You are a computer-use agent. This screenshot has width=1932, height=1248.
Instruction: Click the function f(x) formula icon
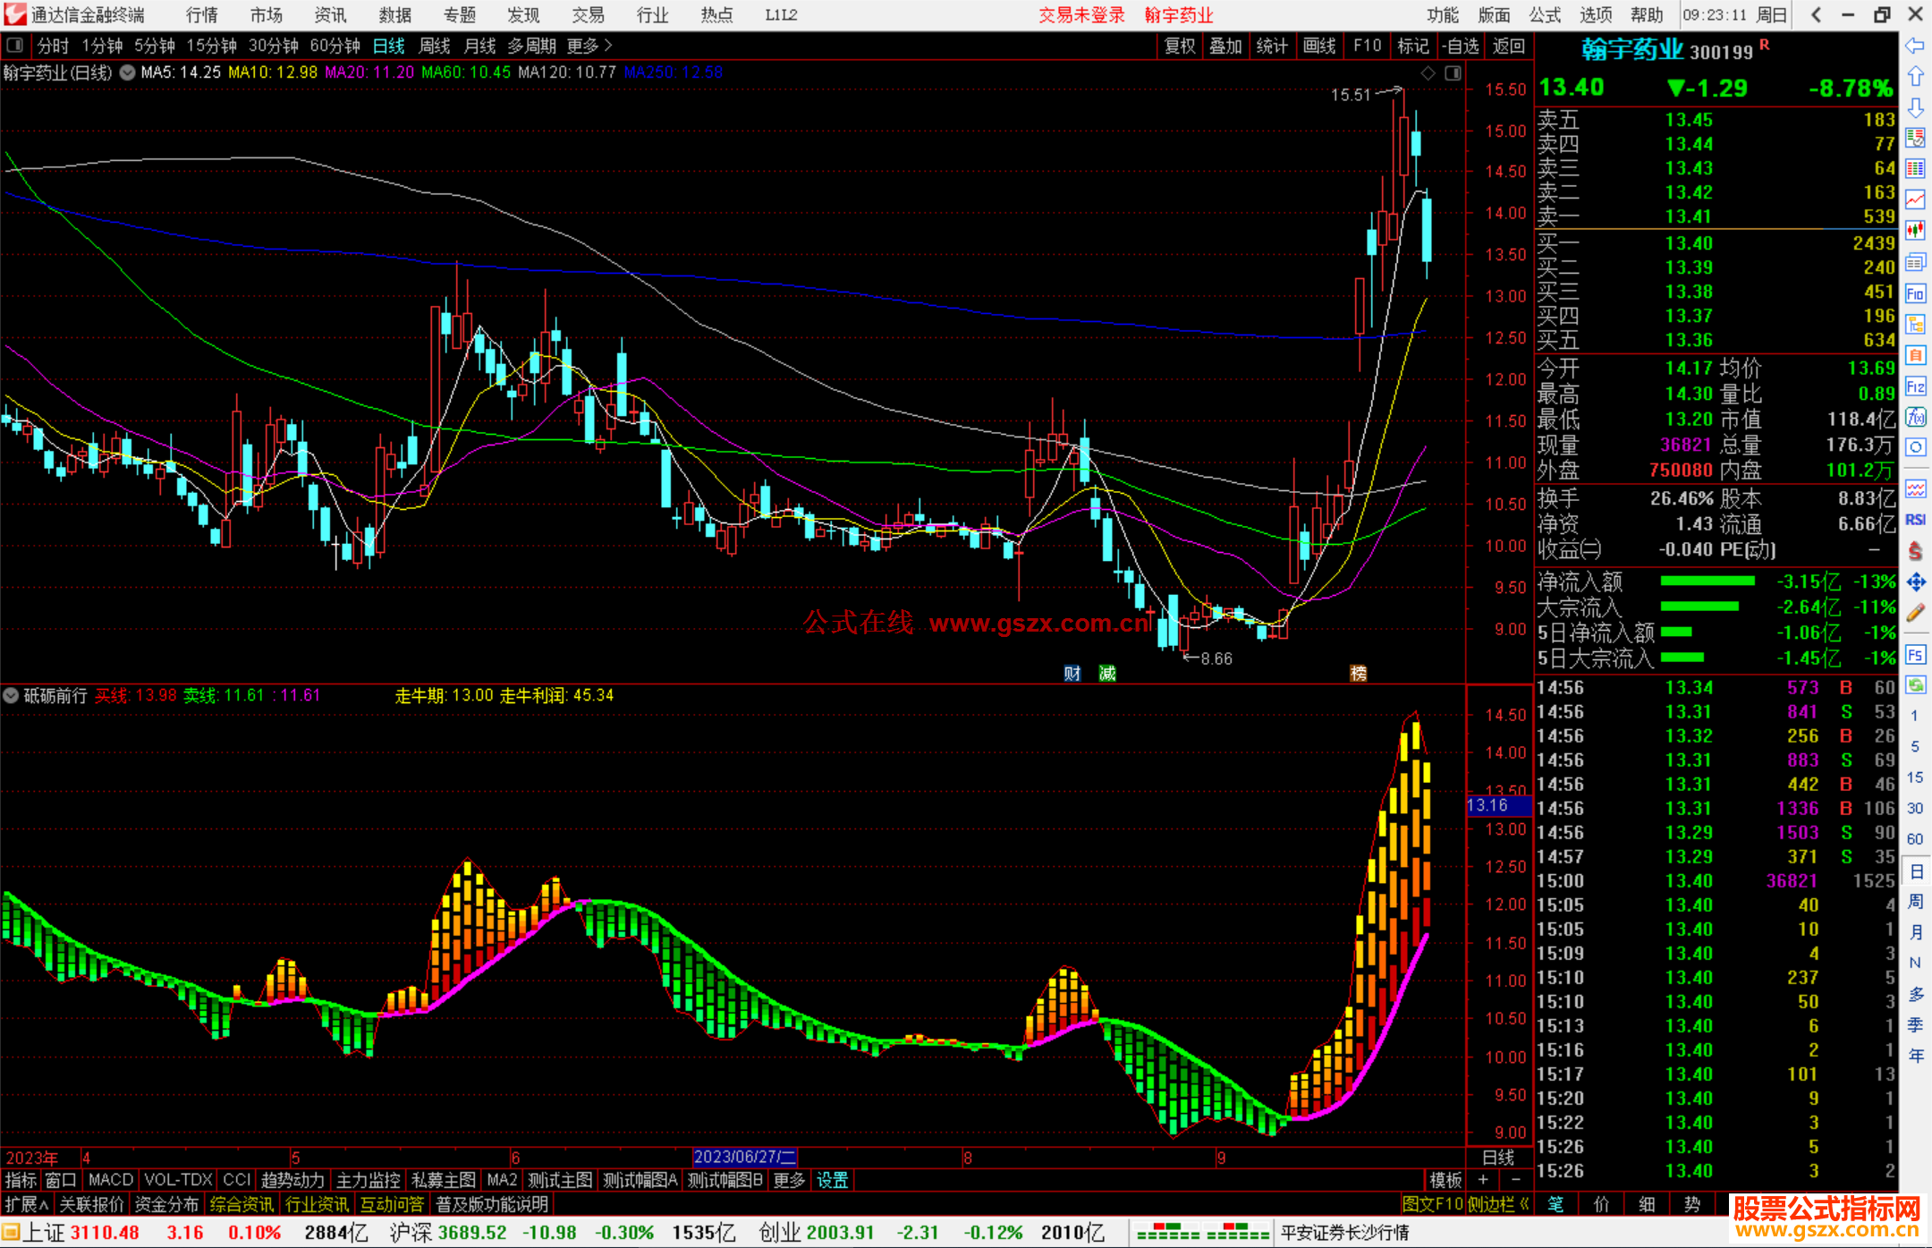[x=1915, y=417]
